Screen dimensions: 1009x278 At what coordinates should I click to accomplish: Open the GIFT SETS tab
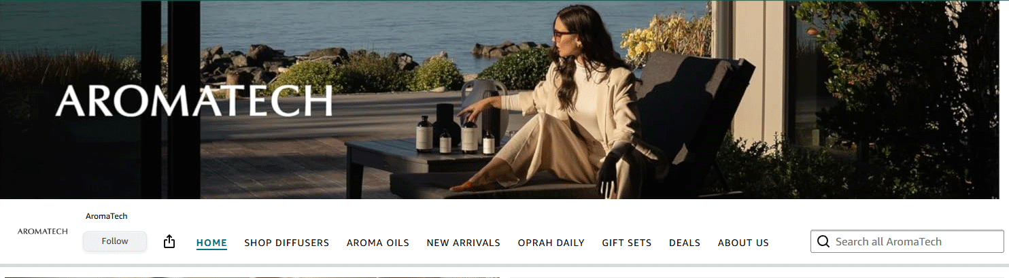pyautogui.click(x=626, y=243)
